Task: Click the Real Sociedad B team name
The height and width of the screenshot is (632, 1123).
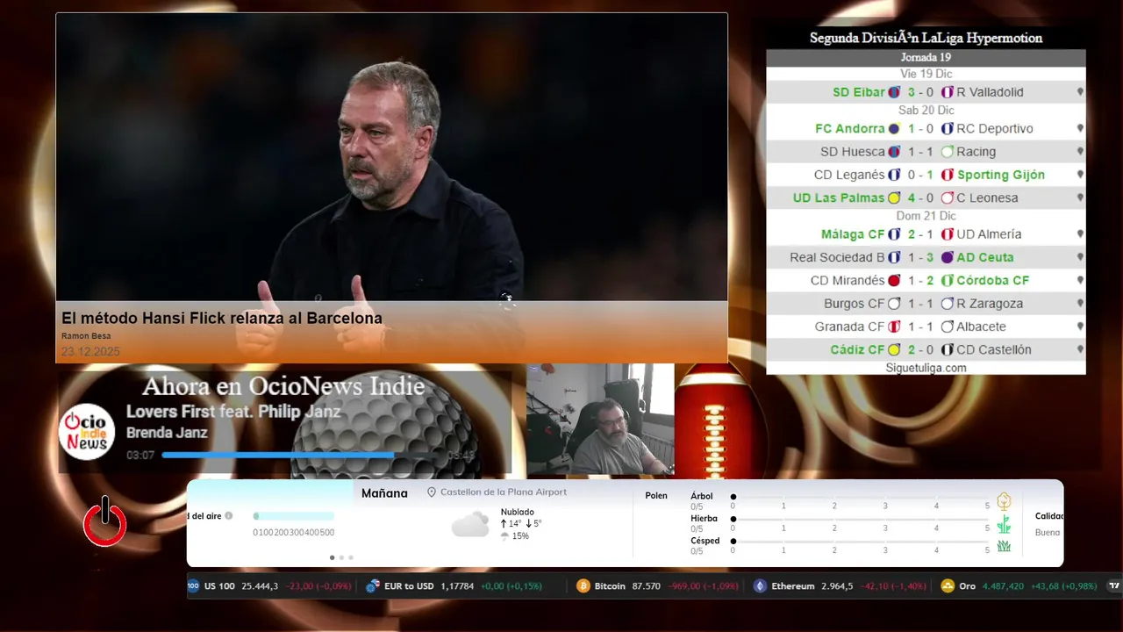Action: click(837, 257)
